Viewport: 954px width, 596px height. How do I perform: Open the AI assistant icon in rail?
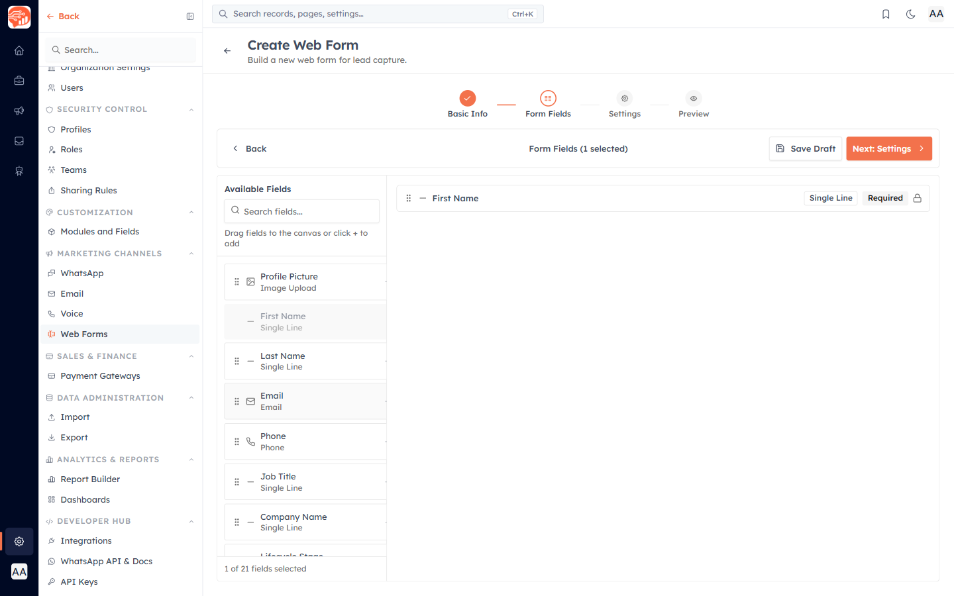19,172
